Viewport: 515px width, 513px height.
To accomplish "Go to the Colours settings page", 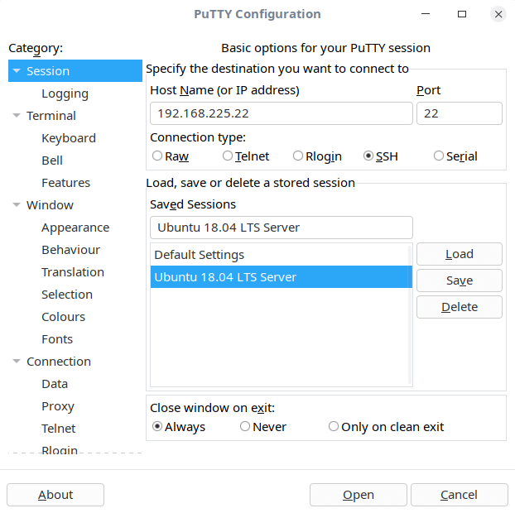I will pyautogui.click(x=63, y=317).
